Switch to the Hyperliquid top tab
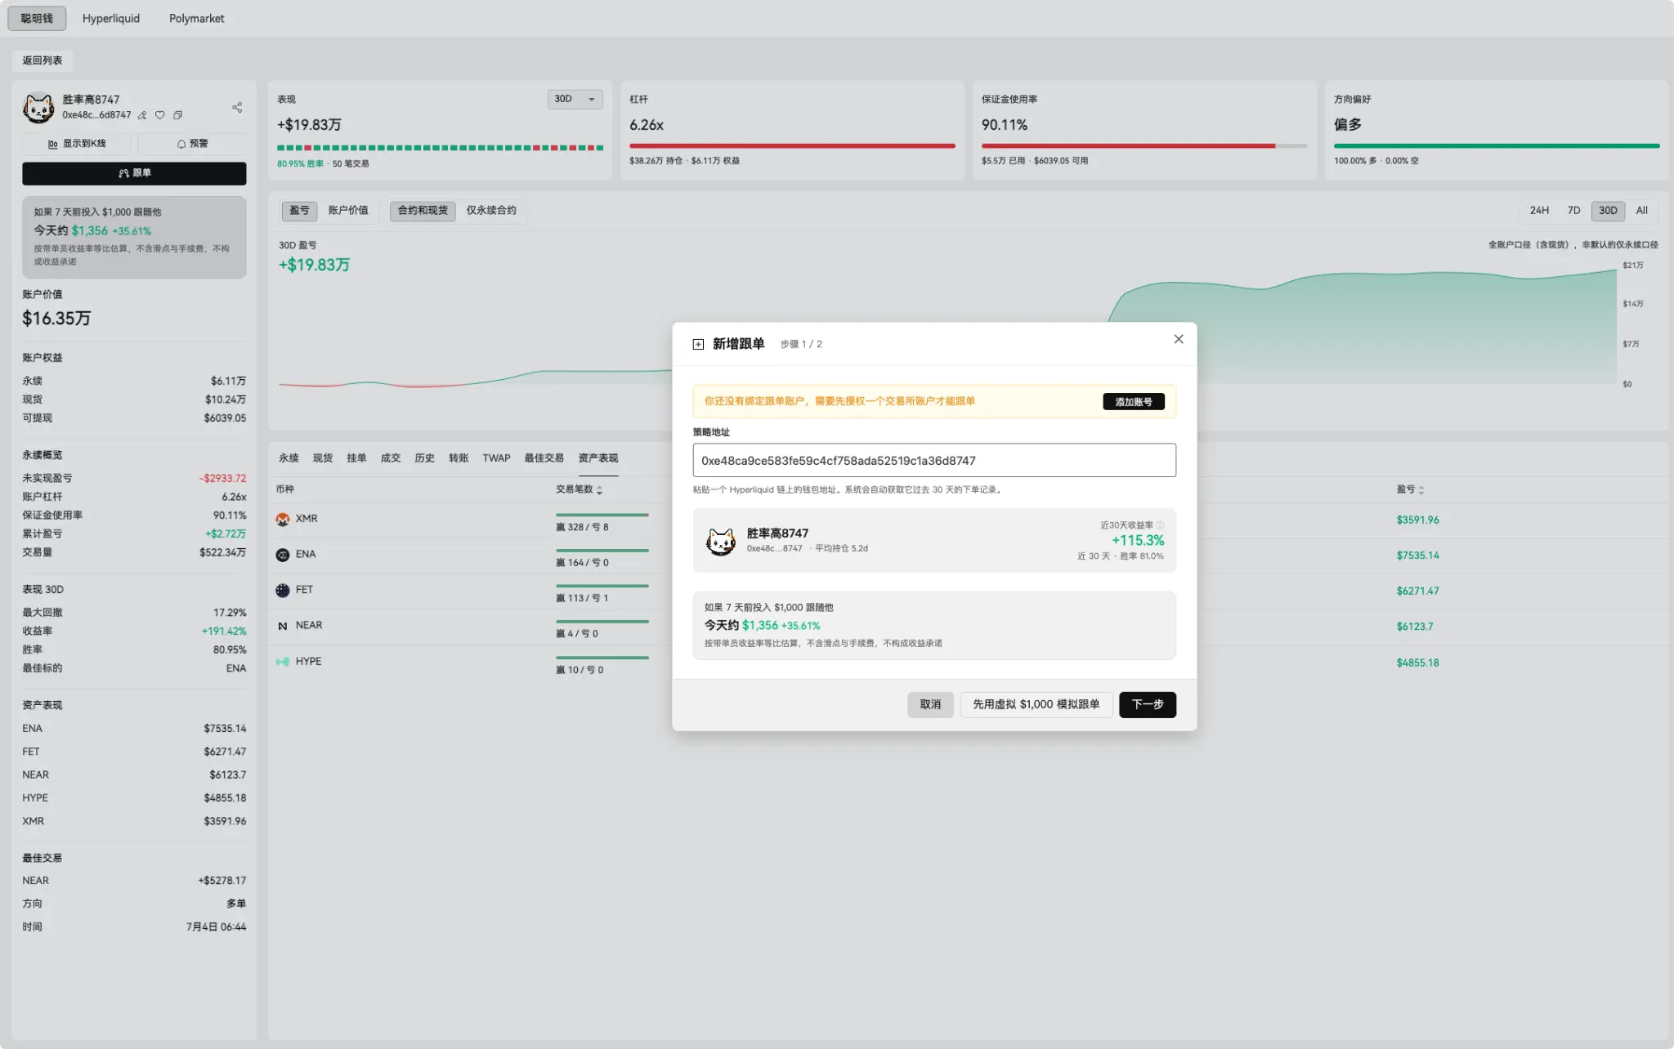 click(111, 18)
